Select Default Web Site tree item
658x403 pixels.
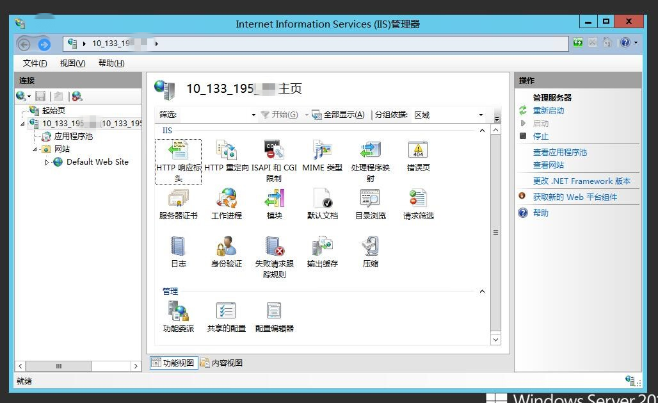pyautogui.click(x=97, y=162)
